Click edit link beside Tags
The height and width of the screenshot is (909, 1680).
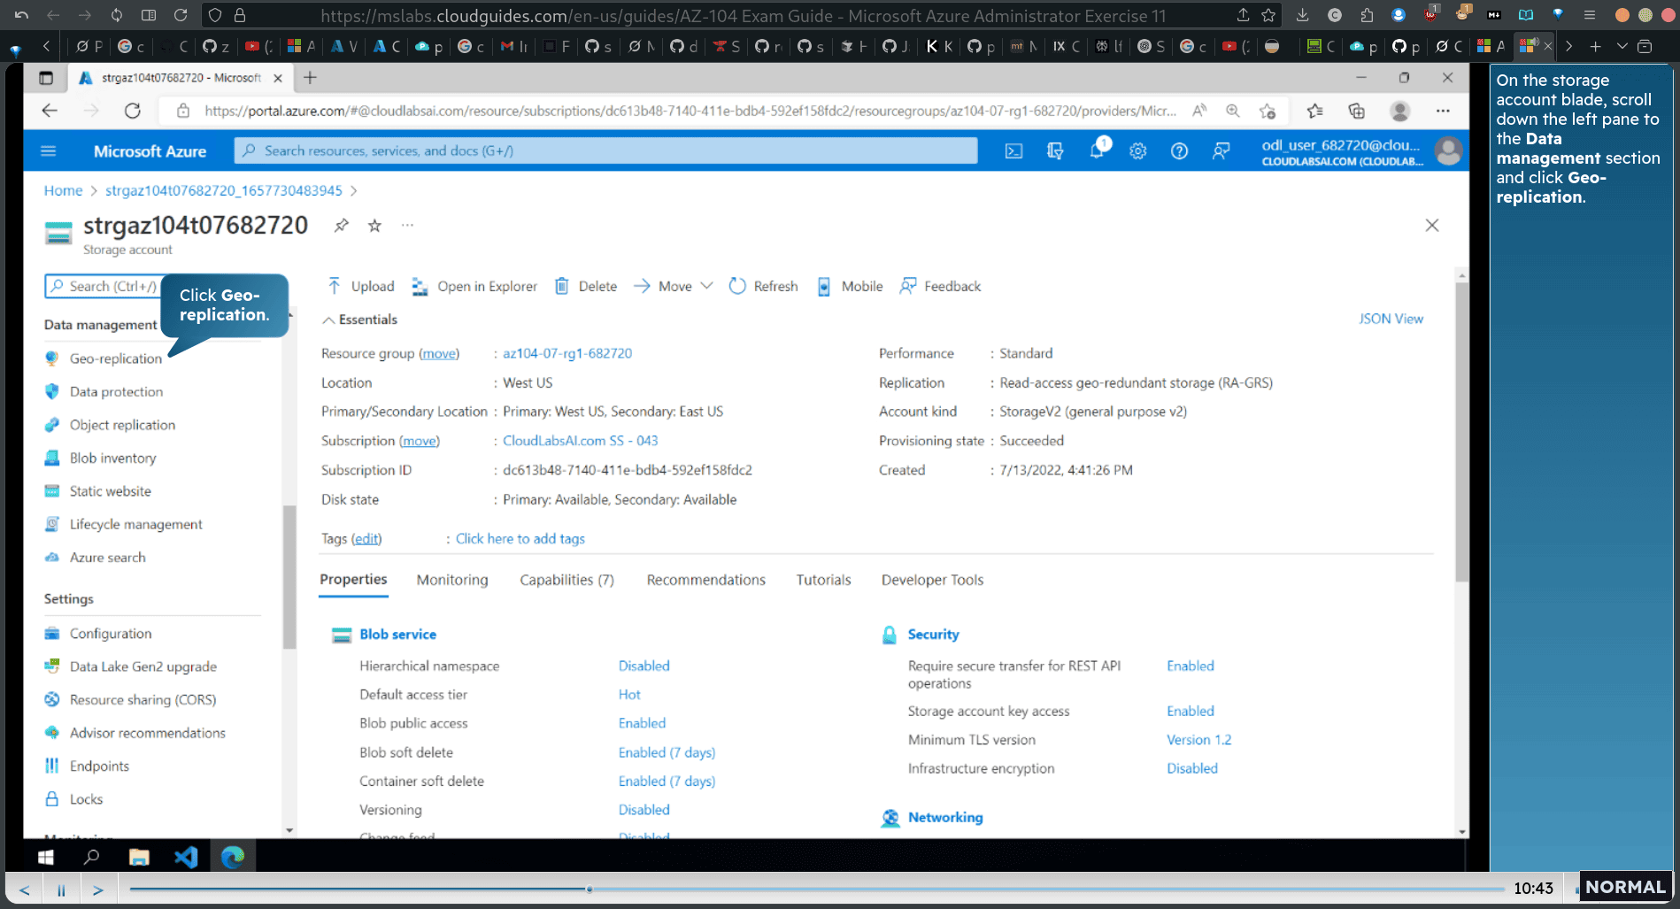[366, 539]
